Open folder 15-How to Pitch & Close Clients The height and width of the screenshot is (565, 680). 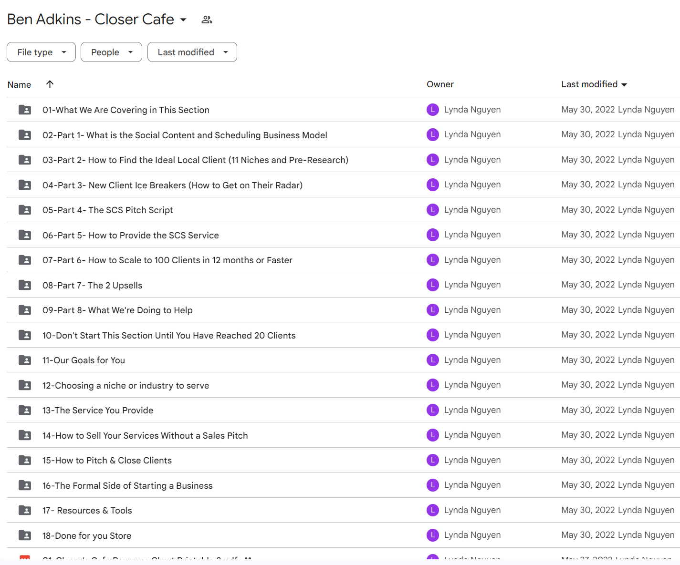pyautogui.click(x=107, y=461)
